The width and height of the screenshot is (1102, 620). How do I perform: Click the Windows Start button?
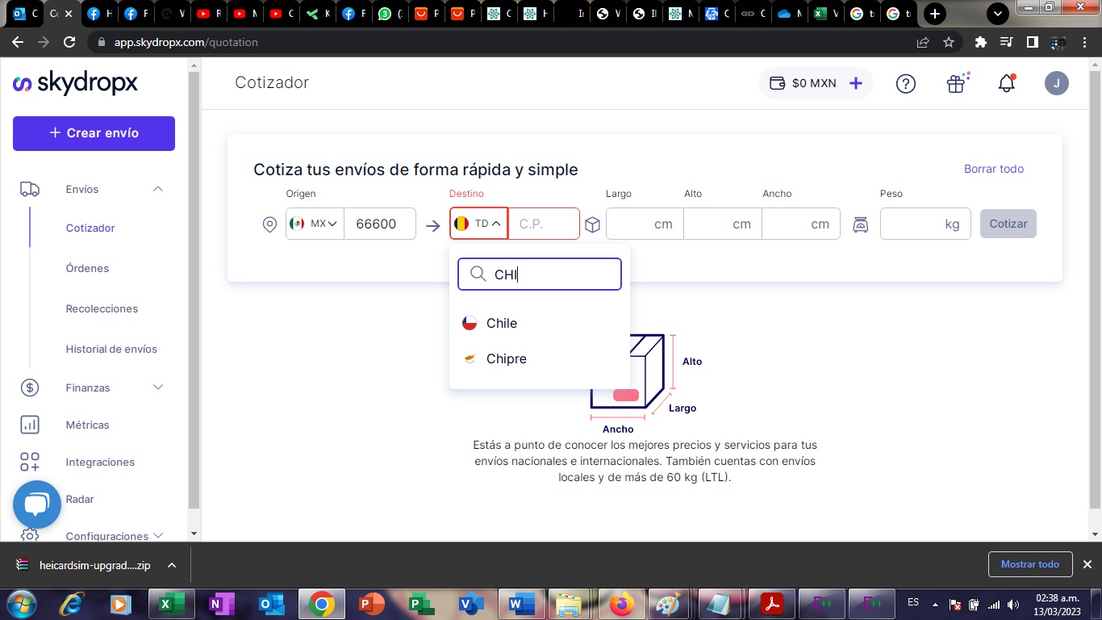[22, 604]
